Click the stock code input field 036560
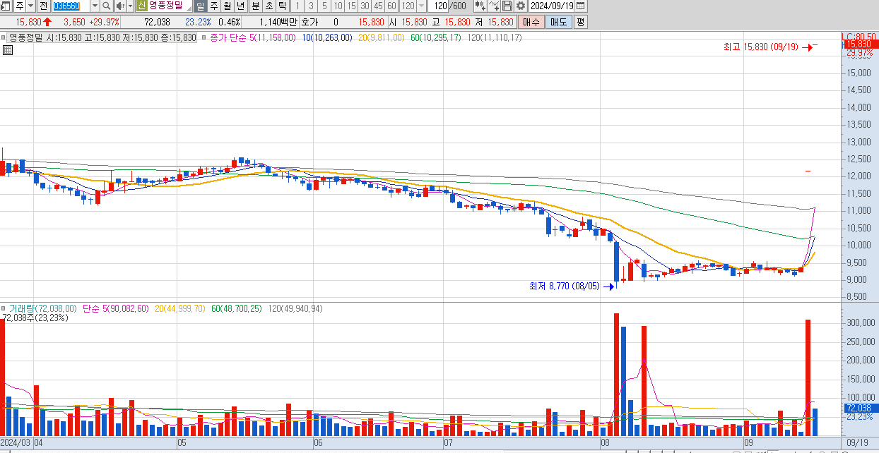This screenshot has height=453, width=879. [x=70, y=6]
